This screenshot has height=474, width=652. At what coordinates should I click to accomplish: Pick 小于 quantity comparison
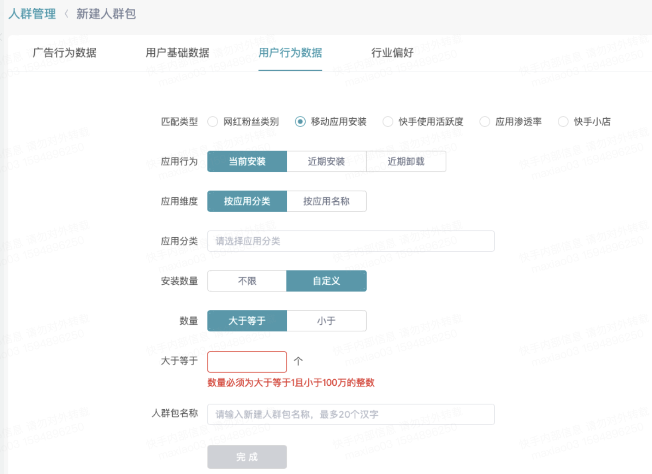[326, 321]
